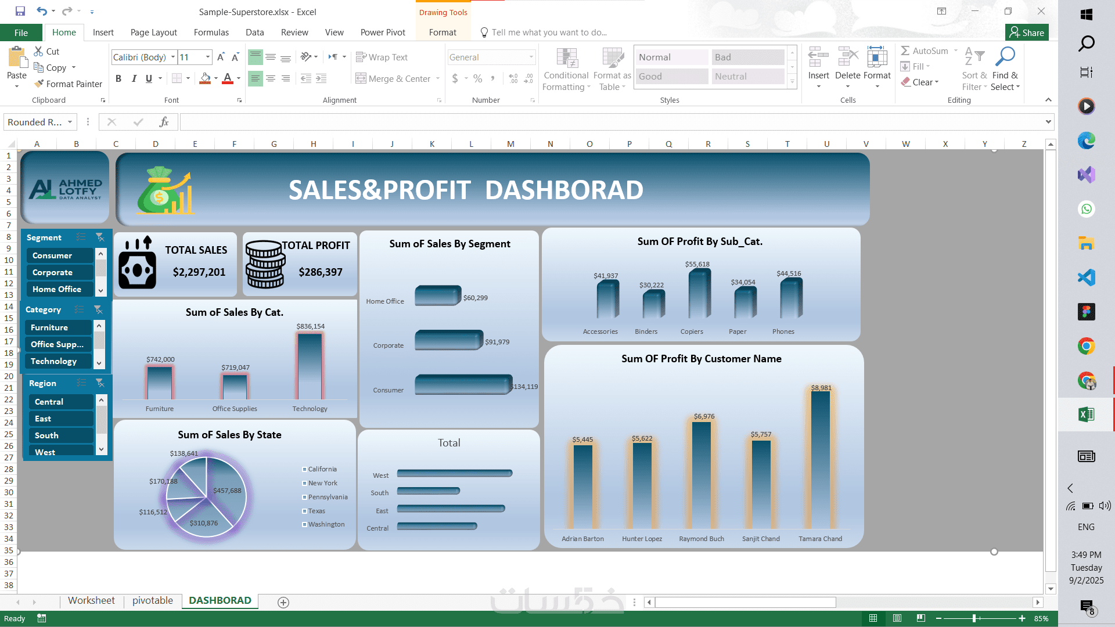This screenshot has height=627, width=1115.
Task: Open Chrome from the Windows taskbar
Action: tap(1086, 346)
